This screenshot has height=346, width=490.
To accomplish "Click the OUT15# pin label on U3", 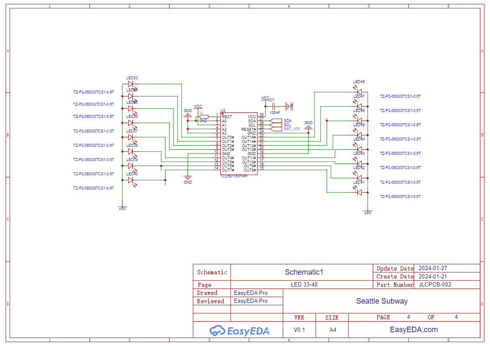I will click(249, 138).
